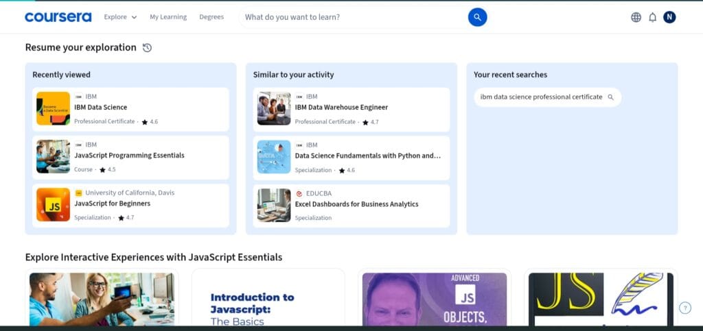Open IBM Data Warehouse Engineer certificate
Image resolution: width=703 pixels, height=331 pixels.
coord(351,109)
